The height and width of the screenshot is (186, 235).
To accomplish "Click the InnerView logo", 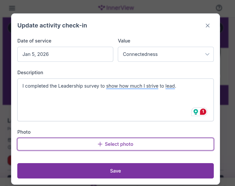I will pos(116,8).
